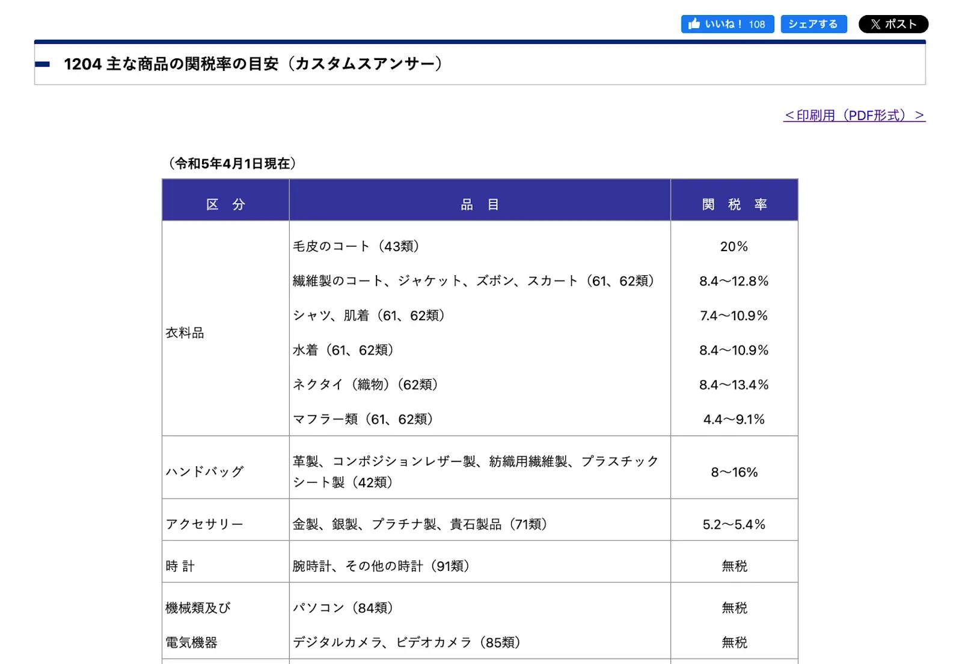This screenshot has height=664, width=962.
Task: Click the パソコン (84類) item
Action: pos(343,608)
